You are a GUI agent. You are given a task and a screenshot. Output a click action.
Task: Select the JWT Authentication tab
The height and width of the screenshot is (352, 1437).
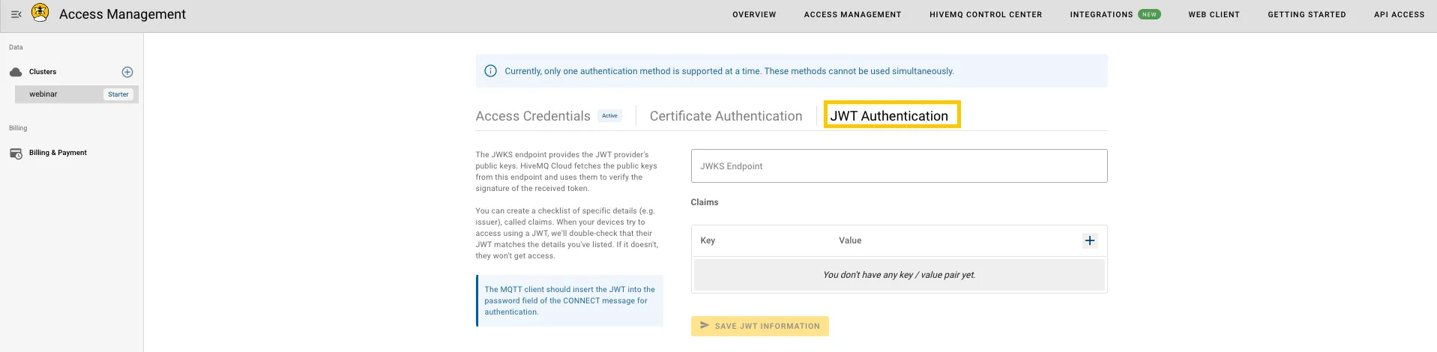889,116
